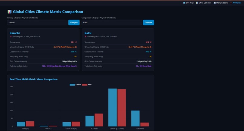Click the Temp (°C) axis label
This screenshot has width=244, height=131.
tap(25, 129)
